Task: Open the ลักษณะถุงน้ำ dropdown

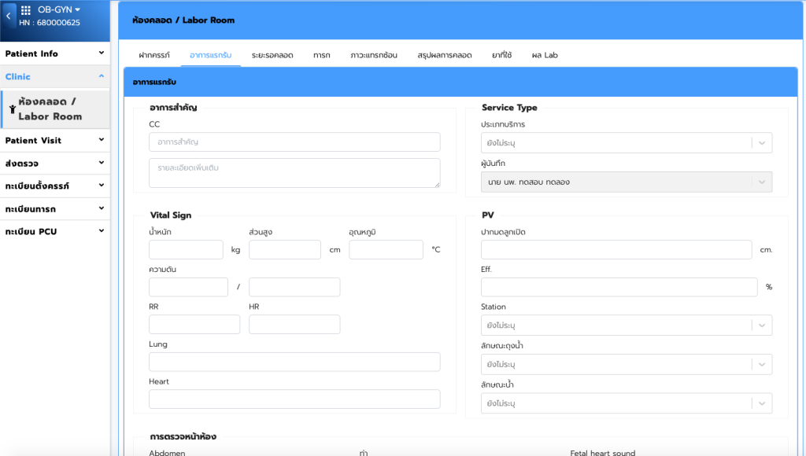Action: click(626, 365)
